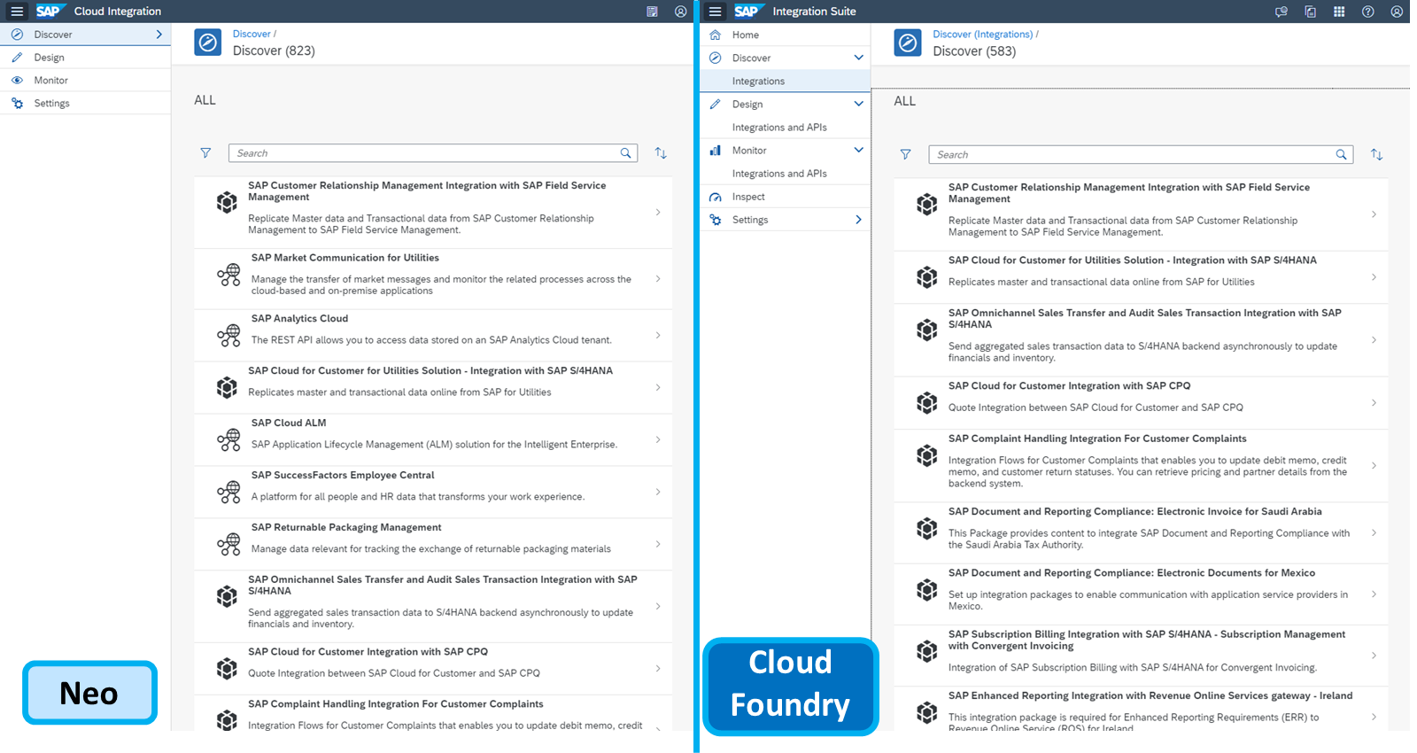The image size is (1417, 753).
Task: Click the magnifier search icon in Integration Suite
Action: click(x=1342, y=155)
